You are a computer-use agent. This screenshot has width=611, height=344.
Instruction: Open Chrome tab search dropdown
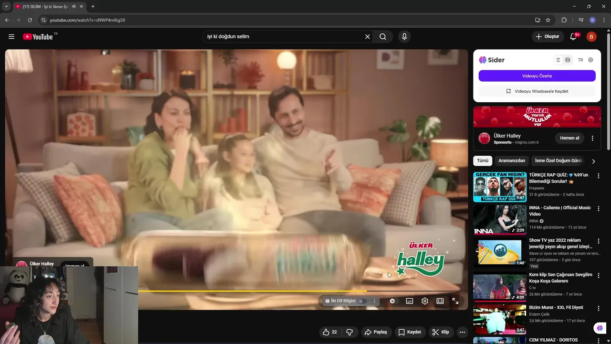point(6,7)
